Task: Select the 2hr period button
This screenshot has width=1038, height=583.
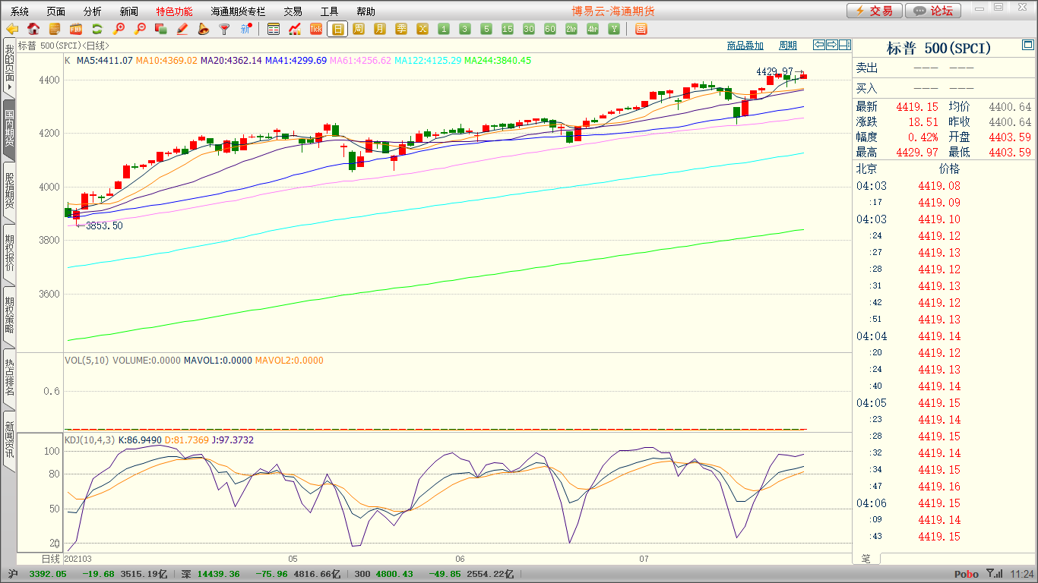Action: coord(571,30)
